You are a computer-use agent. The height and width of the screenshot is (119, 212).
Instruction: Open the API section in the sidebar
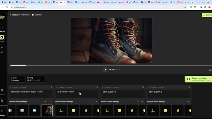pyautogui.click(x=2, y=49)
